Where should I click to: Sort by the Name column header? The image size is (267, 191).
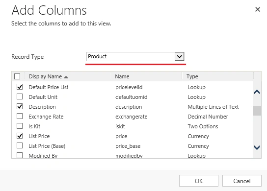click(x=122, y=76)
